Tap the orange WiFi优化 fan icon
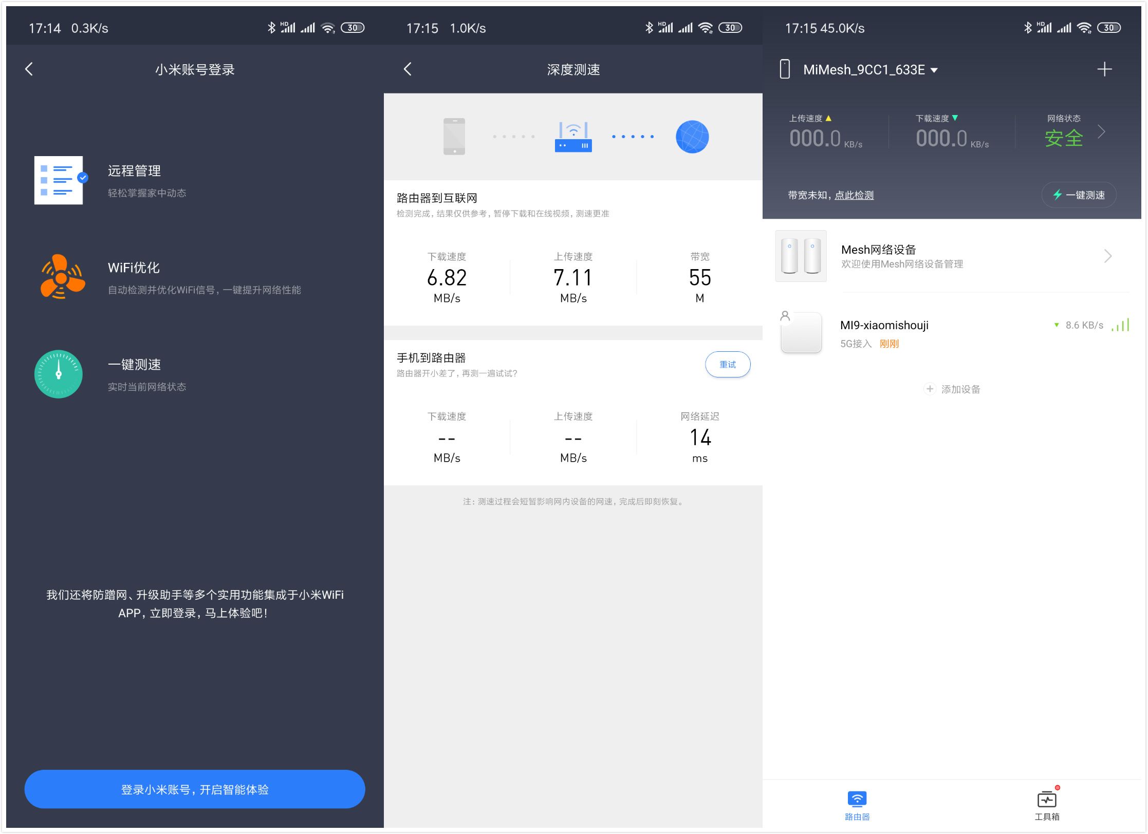 [x=62, y=277]
